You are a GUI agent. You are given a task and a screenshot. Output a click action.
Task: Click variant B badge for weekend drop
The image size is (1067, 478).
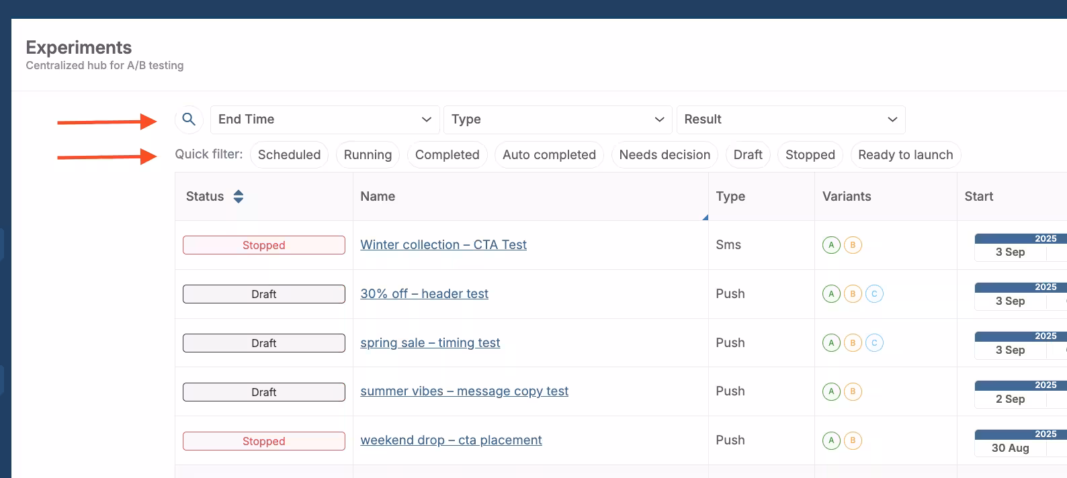(853, 440)
